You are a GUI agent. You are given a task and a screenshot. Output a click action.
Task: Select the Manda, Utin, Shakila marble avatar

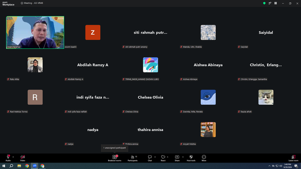pyautogui.click(x=208, y=32)
